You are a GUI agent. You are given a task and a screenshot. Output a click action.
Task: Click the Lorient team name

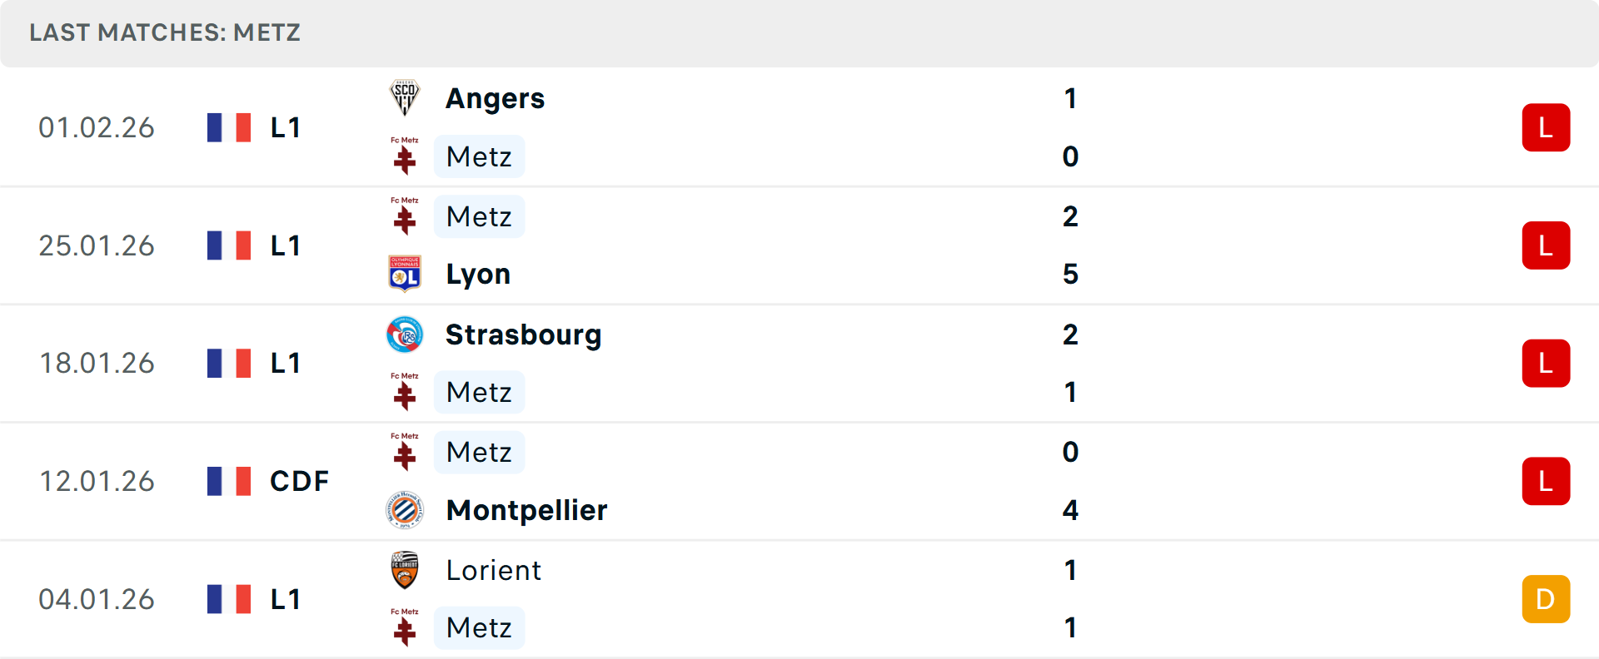click(493, 570)
